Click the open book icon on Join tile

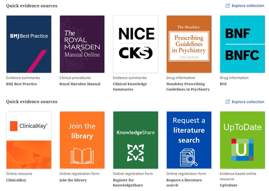[82, 156]
